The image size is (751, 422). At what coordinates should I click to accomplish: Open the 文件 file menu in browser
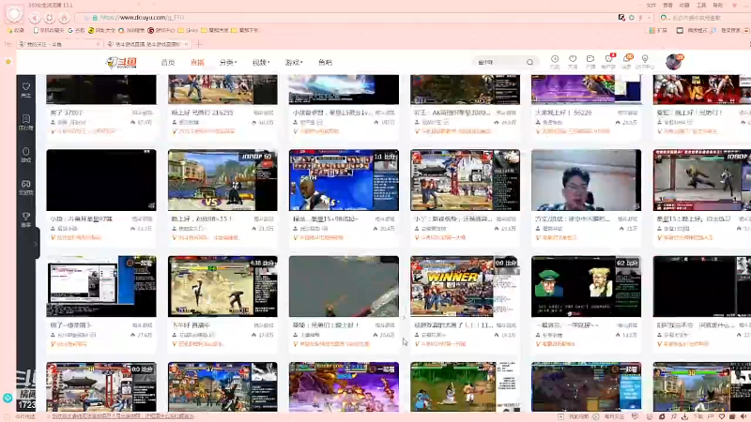(x=651, y=6)
